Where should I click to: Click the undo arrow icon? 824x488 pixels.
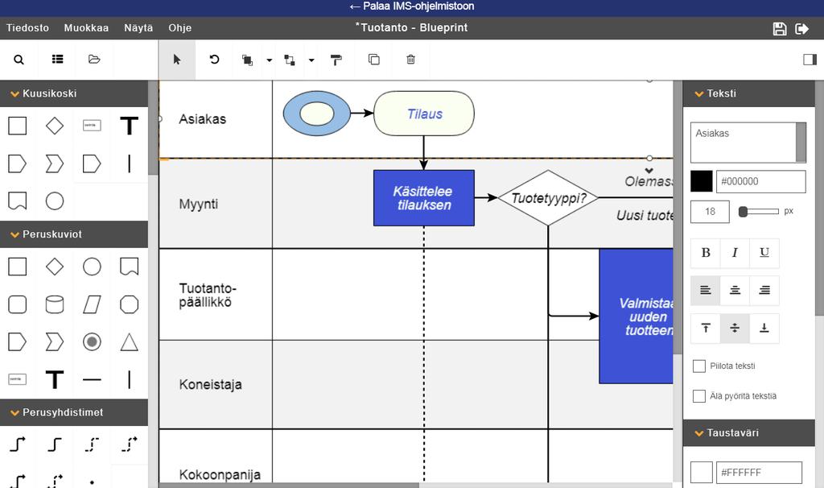pos(214,60)
